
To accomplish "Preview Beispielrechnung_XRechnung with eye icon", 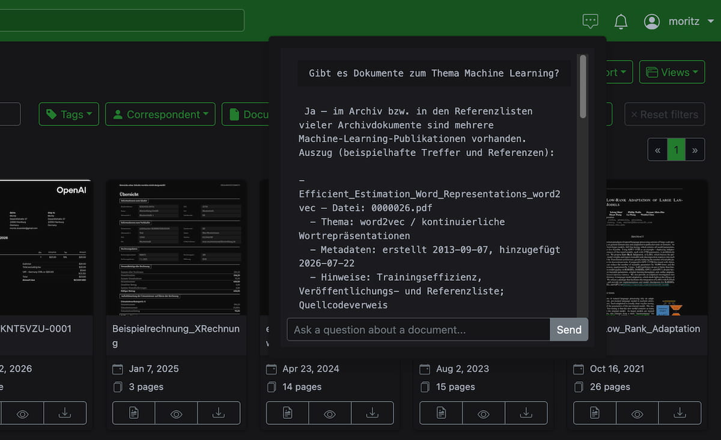I will click(176, 413).
